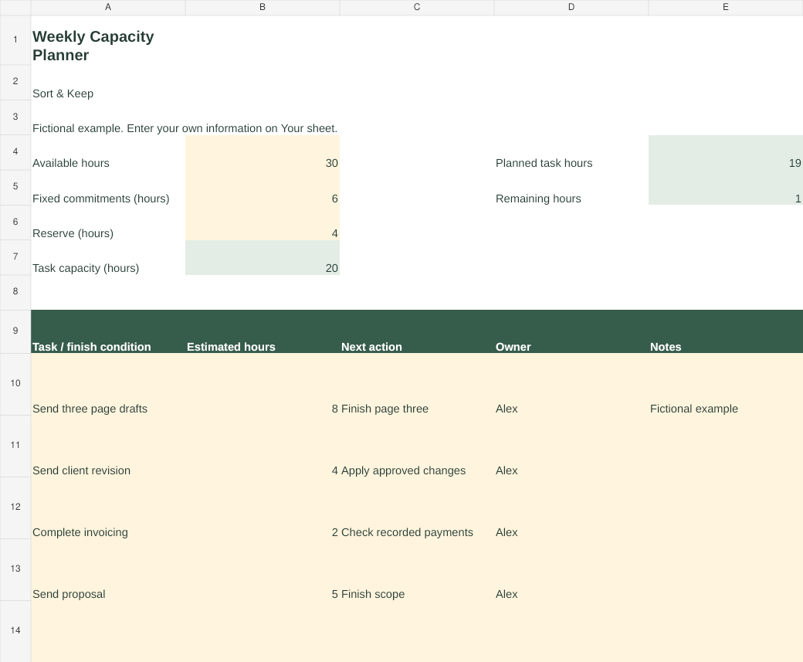Select row 13 header
803x662 pixels.
coord(15,569)
